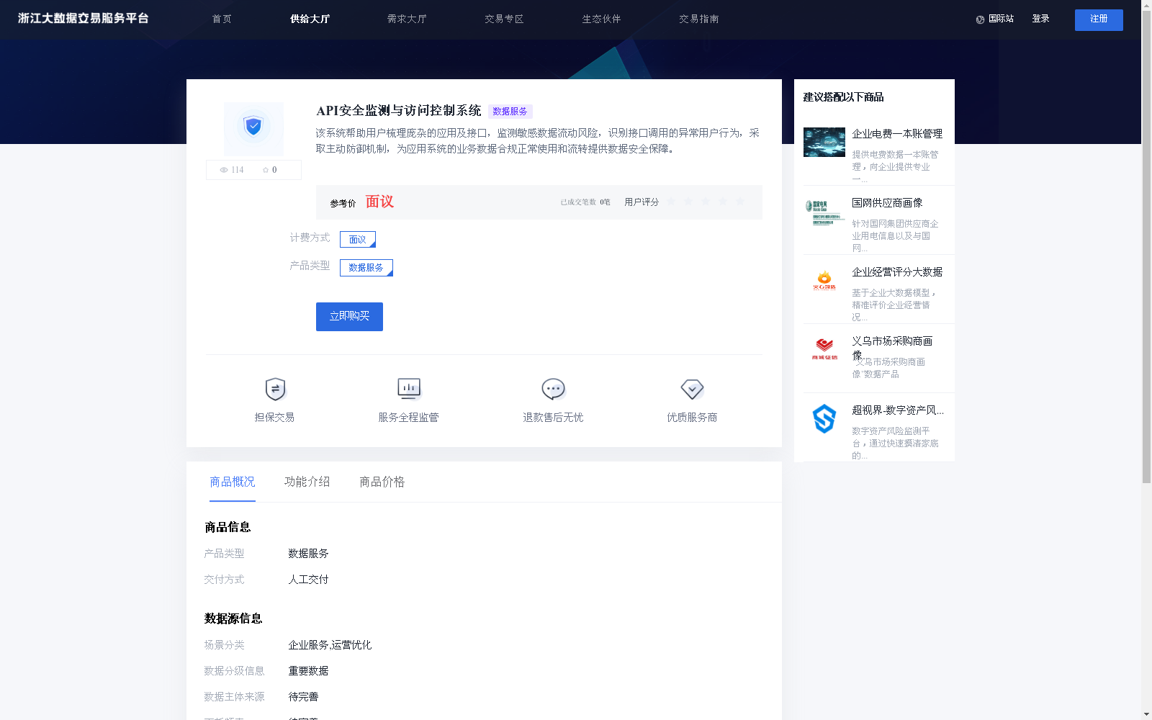Viewport: 1152px width, 720px height.
Task: Click the purple 数据服务 tag badge
Action: click(510, 112)
